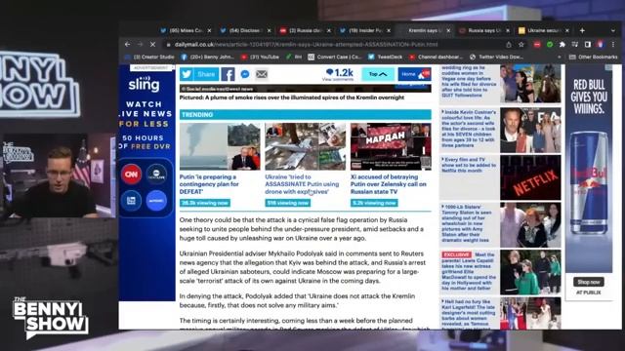Open the EXCLUSIVE Lewis Capaldi sidebar story
The width and height of the screenshot is (625, 351).
click(469, 271)
